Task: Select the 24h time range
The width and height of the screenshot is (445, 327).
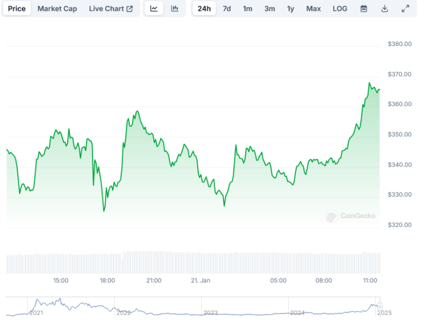Action: click(x=204, y=9)
